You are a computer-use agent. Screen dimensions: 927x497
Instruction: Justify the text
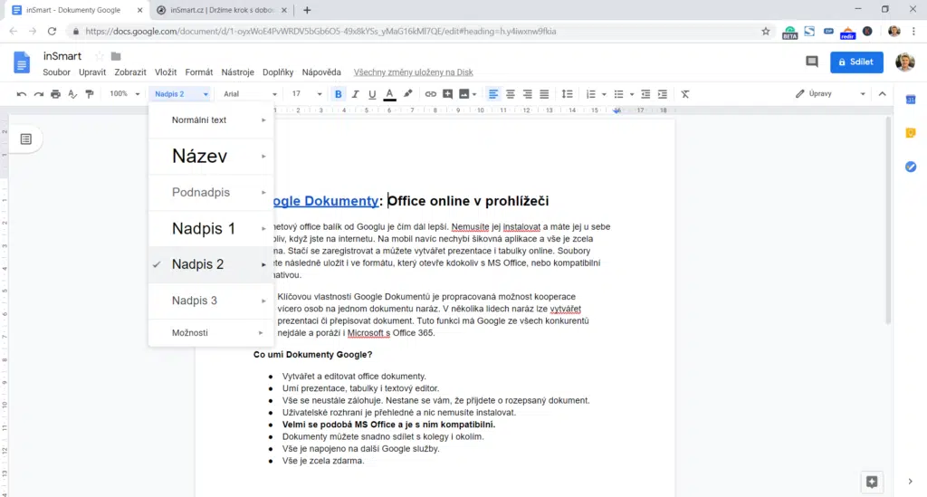[544, 94]
